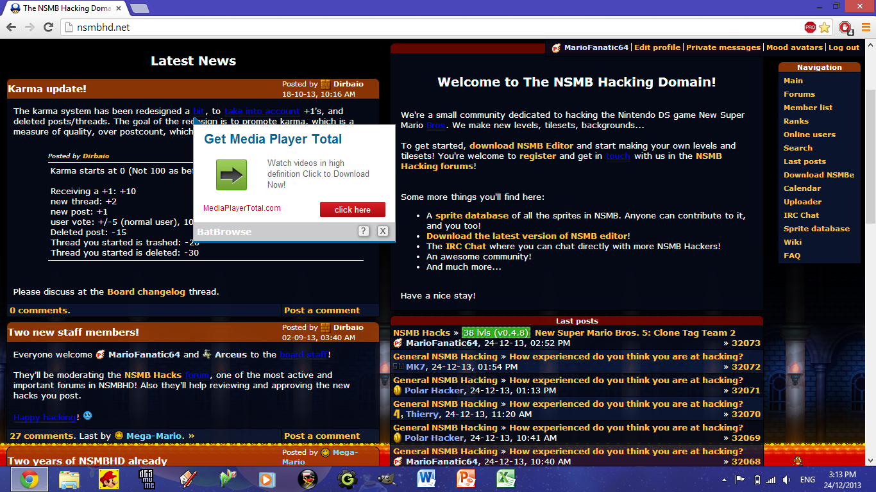The image size is (876, 492).
Task: Open Edit profile link
Action: pyautogui.click(x=657, y=47)
